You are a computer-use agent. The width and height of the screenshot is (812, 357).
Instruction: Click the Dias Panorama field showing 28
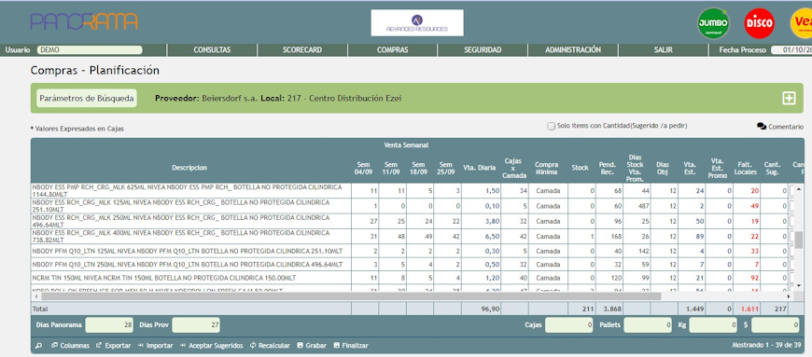(109, 325)
